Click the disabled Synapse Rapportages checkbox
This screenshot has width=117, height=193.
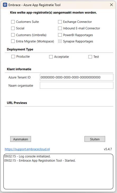click(60, 41)
